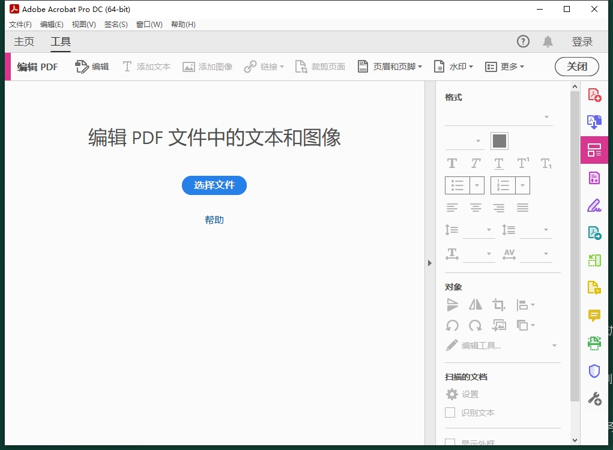
Task: Center align text icon
Action: tap(476, 208)
